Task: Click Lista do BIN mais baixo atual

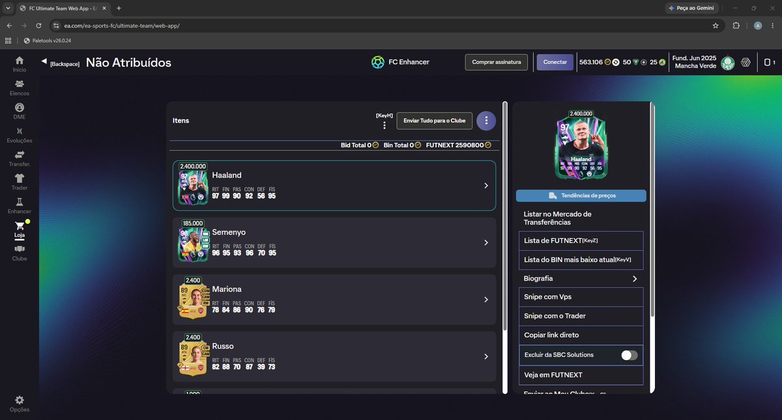Action: 581,260
